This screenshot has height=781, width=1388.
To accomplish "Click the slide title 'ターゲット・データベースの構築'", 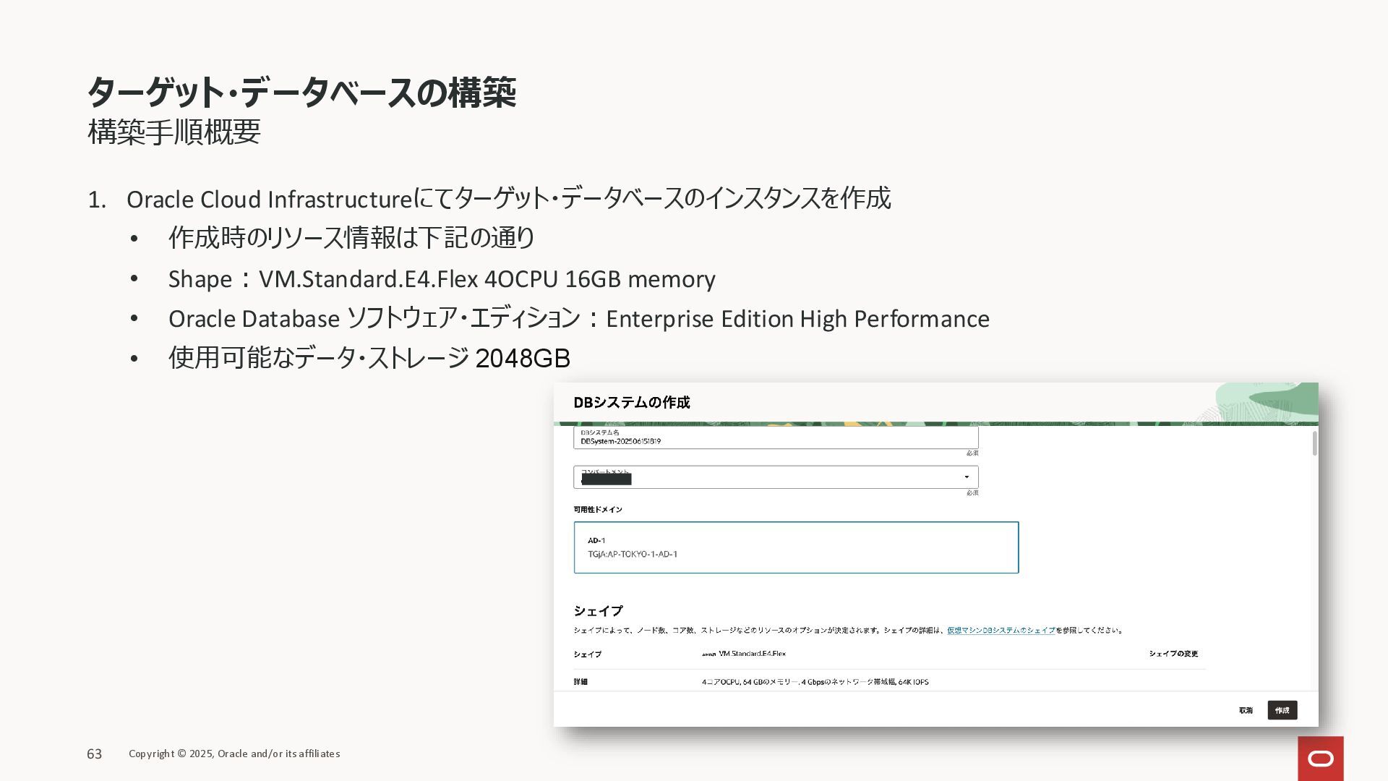I will pyautogui.click(x=301, y=93).
